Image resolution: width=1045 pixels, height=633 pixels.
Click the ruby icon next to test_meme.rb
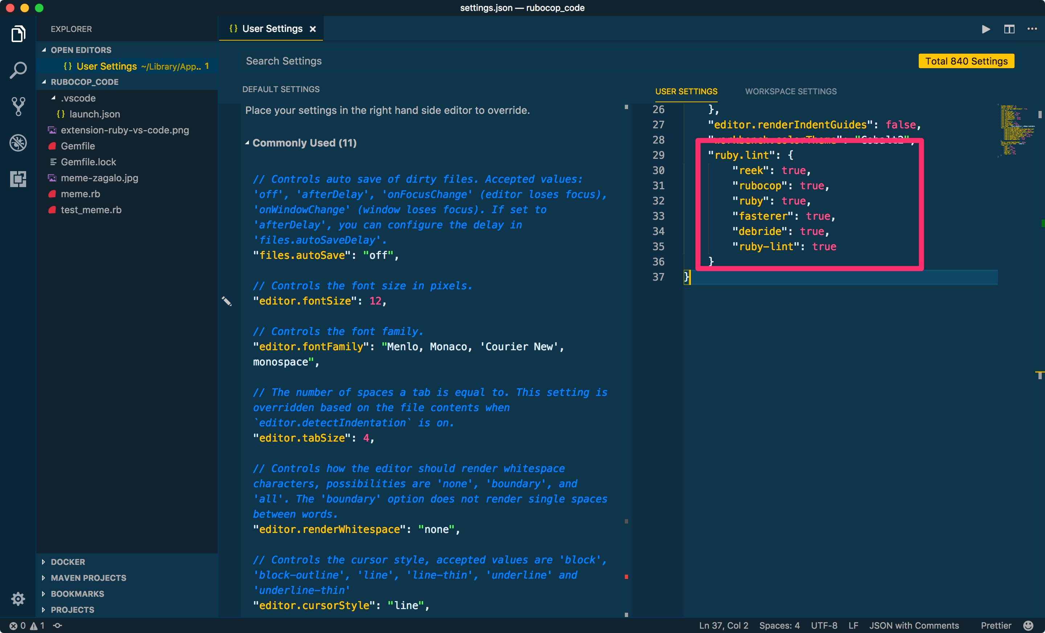click(52, 210)
